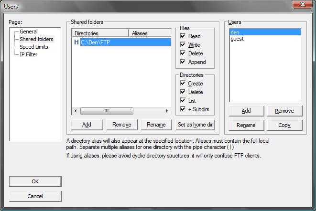The width and height of the screenshot is (316, 211).
Task: Click the right scroll arrow of directories list
Action: click(167, 111)
